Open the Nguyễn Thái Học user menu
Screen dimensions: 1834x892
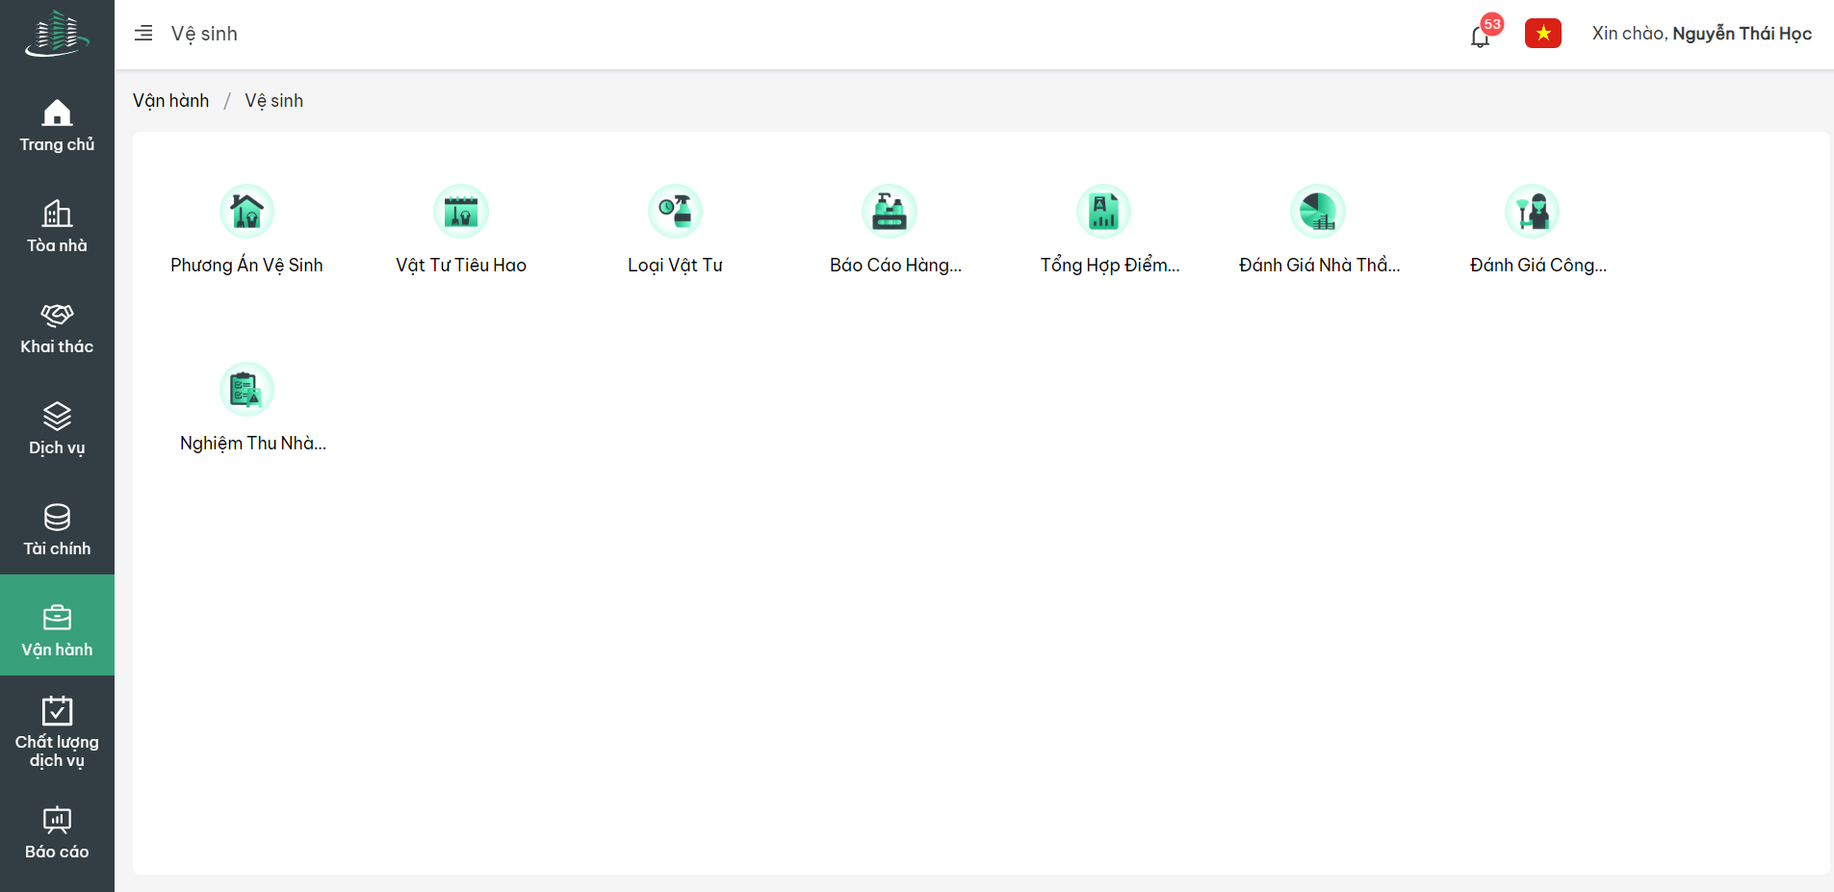point(1701,34)
